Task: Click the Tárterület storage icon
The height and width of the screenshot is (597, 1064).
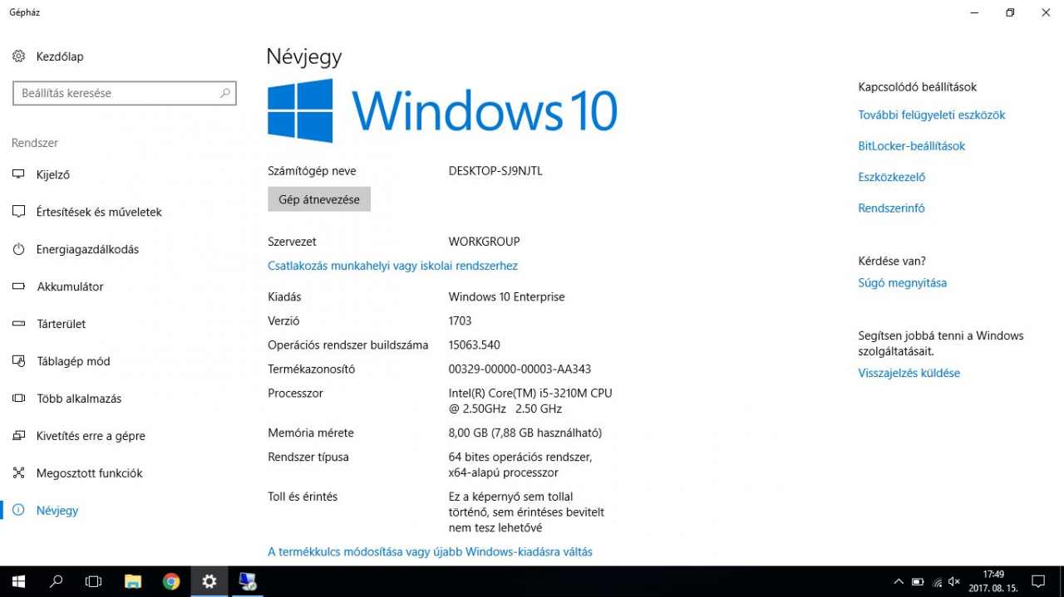Action: pyautogui.click(x=19, y=324)
